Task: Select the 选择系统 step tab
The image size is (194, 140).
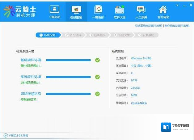Action: [97, 35]
